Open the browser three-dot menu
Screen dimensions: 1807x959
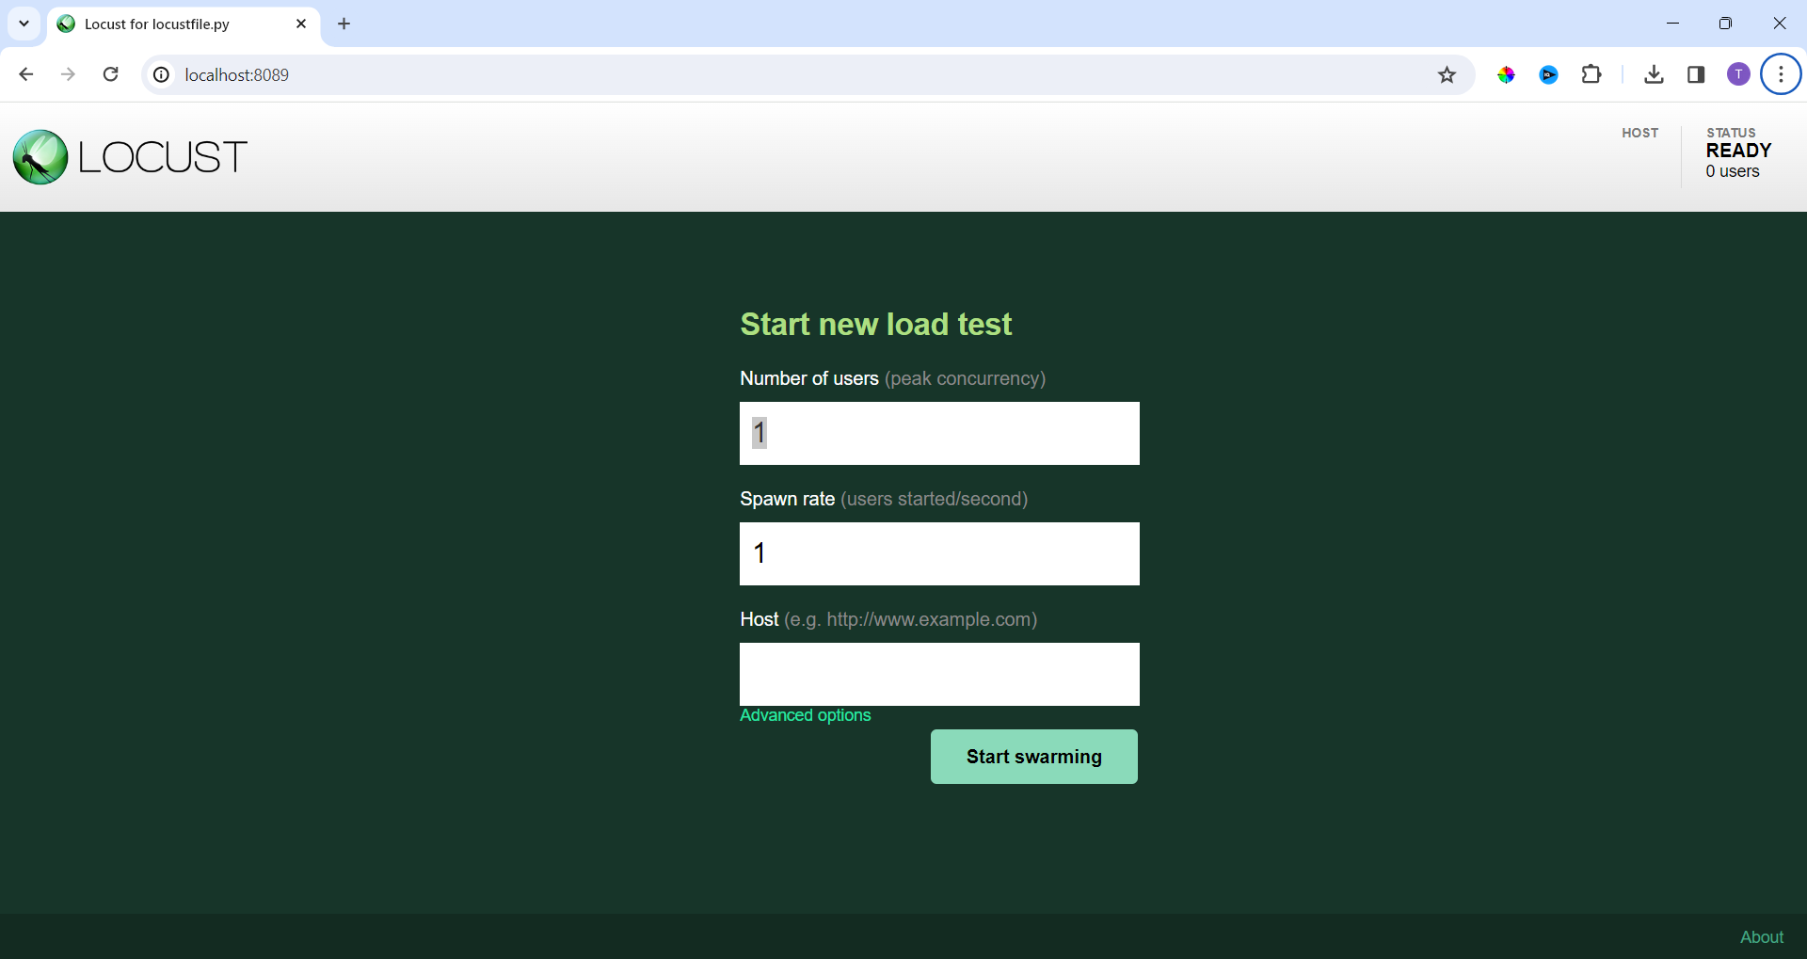coord(1780,74)
